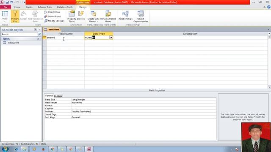This screenshot has width=271, height=152.
Task: Click the Undo icon in quick access toolbar
Action: [x=11, y=2]
